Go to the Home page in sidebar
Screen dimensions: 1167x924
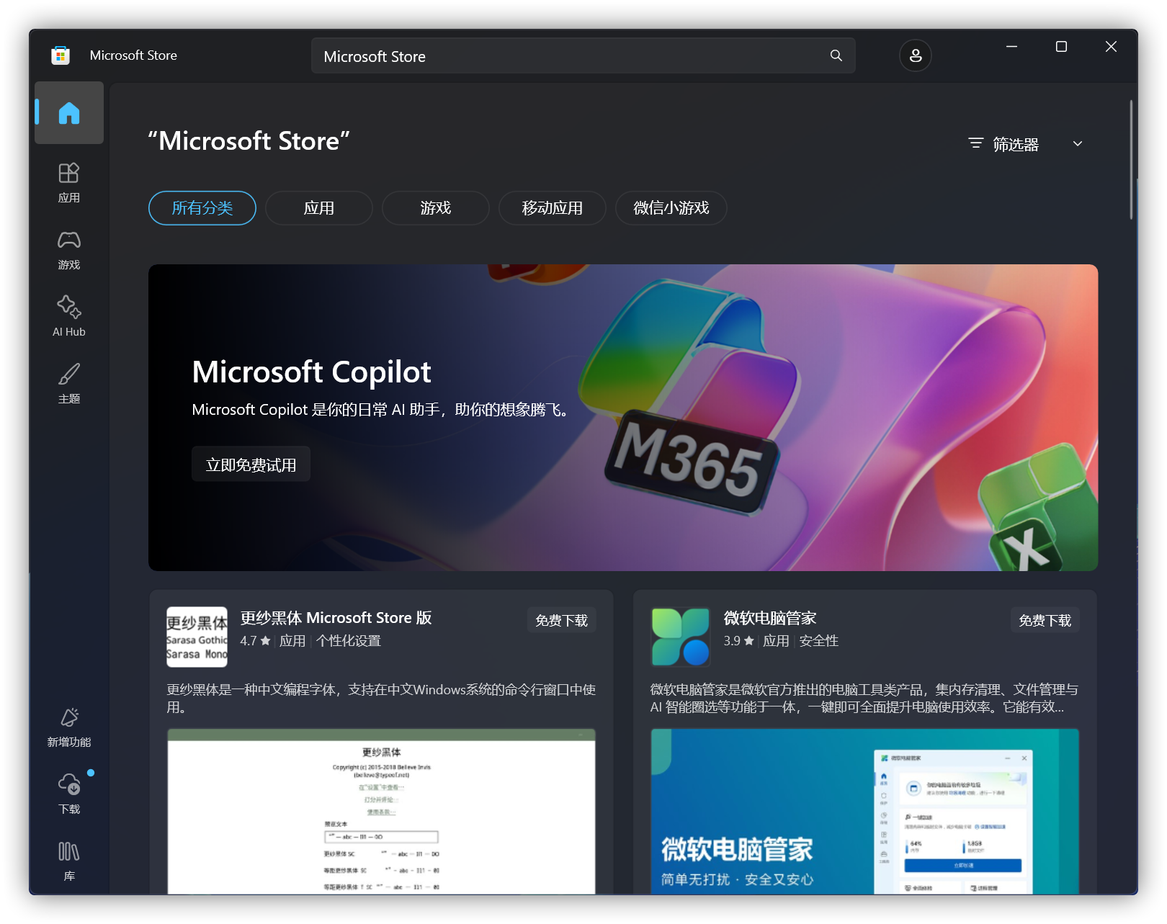coord(69,113)
